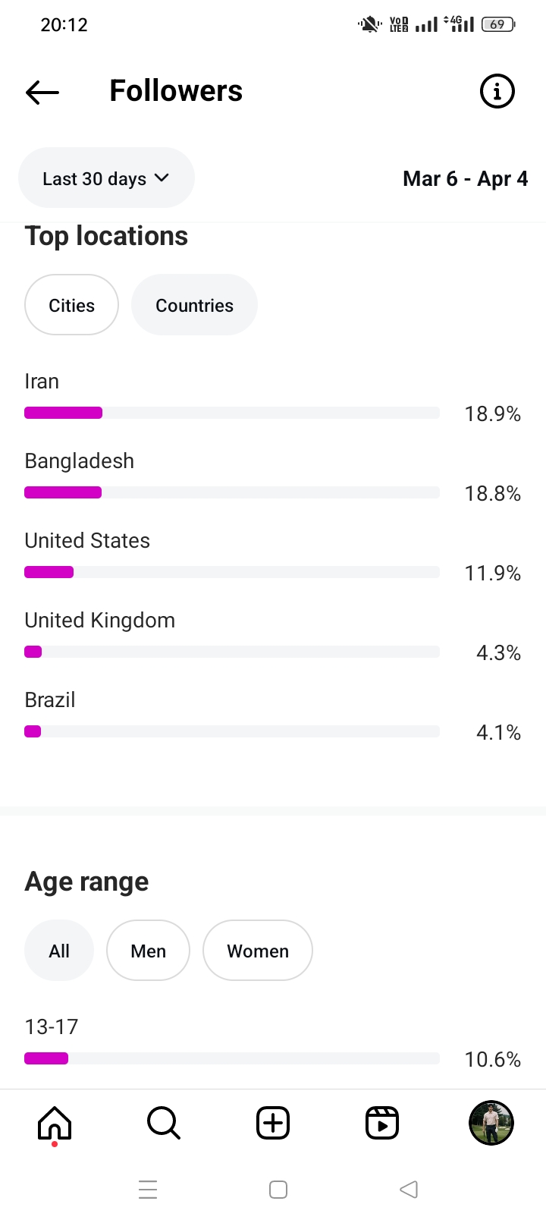
Task: Tap the back arrow icon
Action: coord(42,92)
